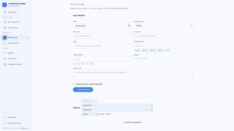This screenshot has width=234, height=131.
Task: Open the Newest First sort dropdown
Action: pyautogui.click(x=117, y=105)
